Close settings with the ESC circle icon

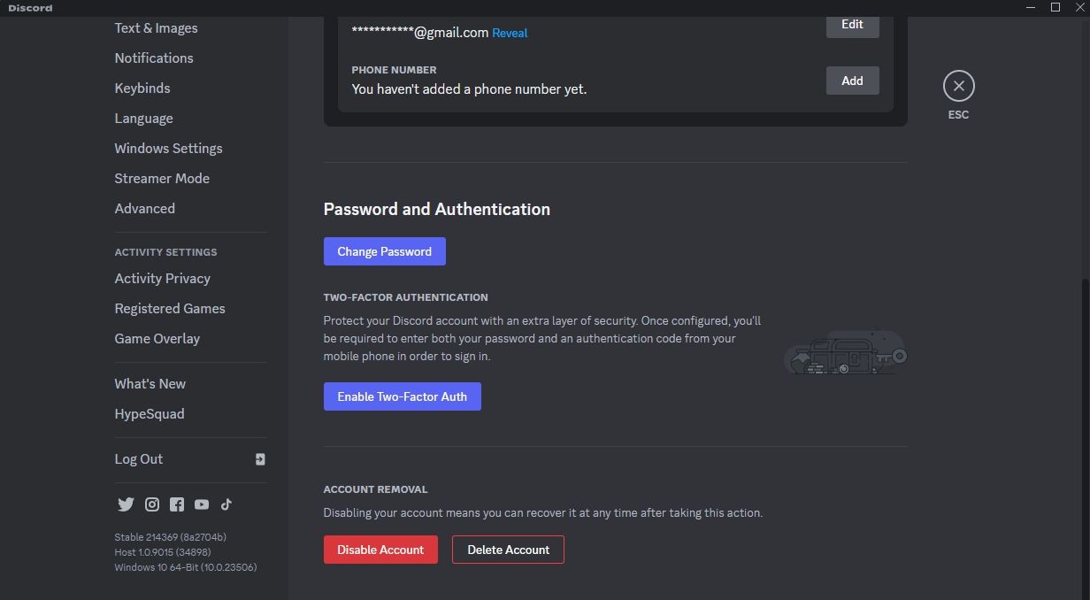click(x=958, y=86)
